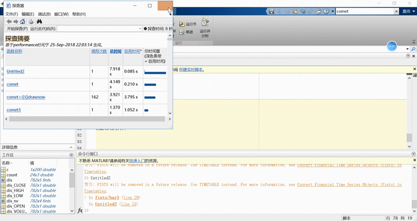Screen dimensions: 417x221
Task: Open the 窗口(W) menu in Profiler
Action: point(61,14)
